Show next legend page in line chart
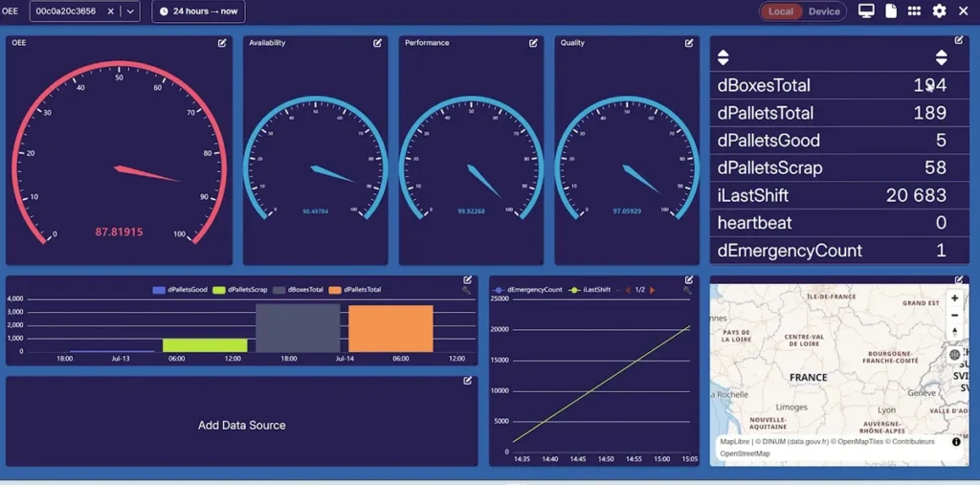The image size is (980, 485). point(653,290)
